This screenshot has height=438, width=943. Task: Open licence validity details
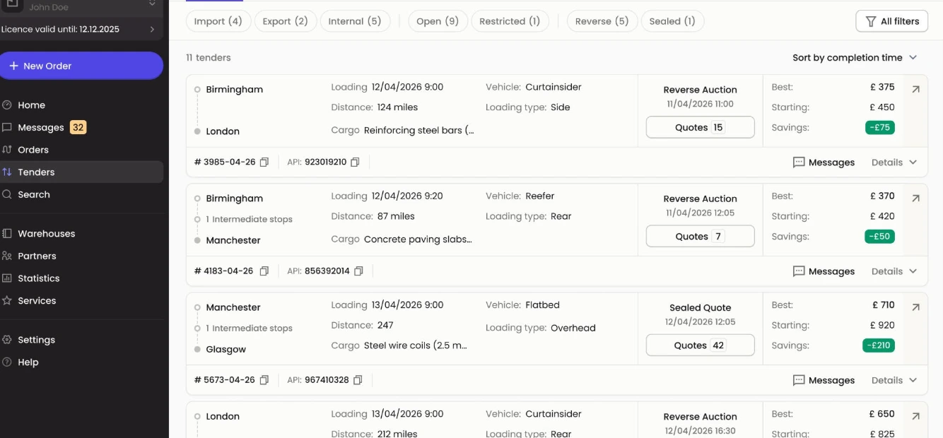pyautogui.click(x=81, y=30)
